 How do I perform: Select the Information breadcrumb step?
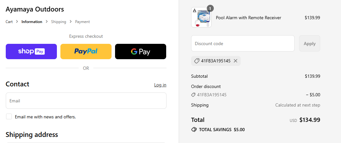tap(32, 21)
